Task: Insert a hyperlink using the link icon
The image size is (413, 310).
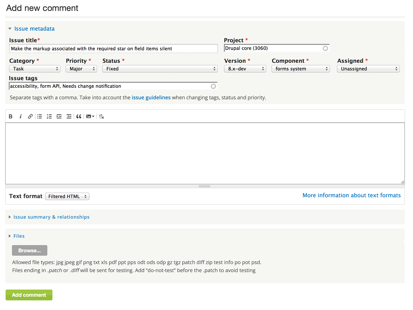Action: (x=30, y=117)
